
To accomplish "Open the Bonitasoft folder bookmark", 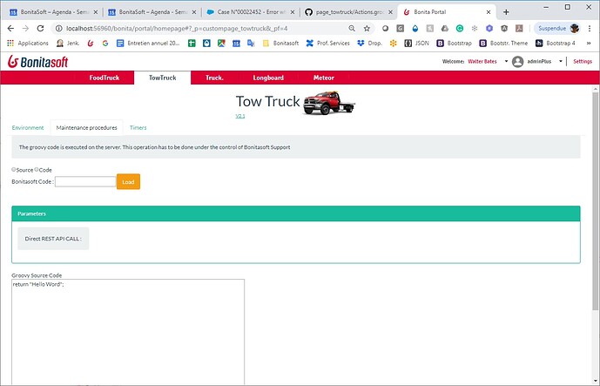I will tap(281, 44).
